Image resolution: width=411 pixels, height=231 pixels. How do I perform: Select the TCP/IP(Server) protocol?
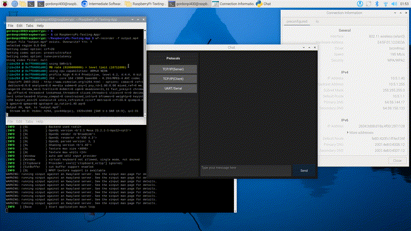click(173, 69)
